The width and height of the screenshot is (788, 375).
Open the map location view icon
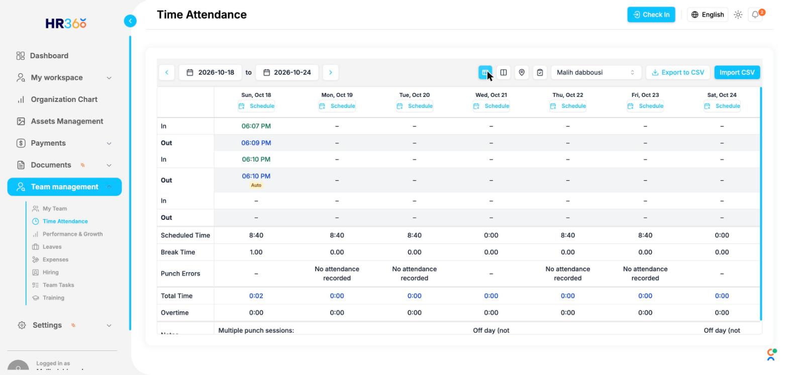tap(522, 72)
